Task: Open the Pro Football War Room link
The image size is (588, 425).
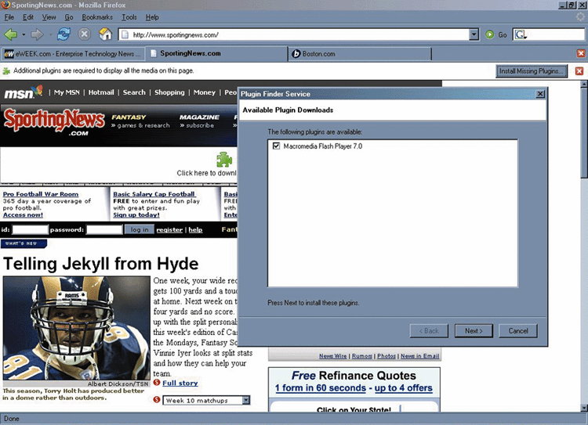Action: coord(41,194)
